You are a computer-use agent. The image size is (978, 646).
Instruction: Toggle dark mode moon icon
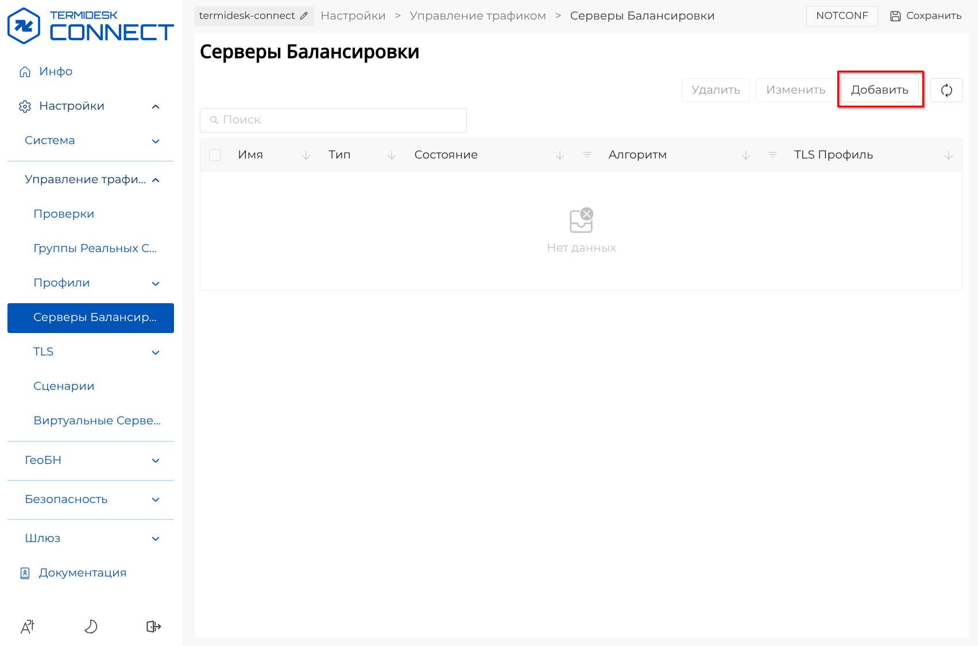coord(91,626)
